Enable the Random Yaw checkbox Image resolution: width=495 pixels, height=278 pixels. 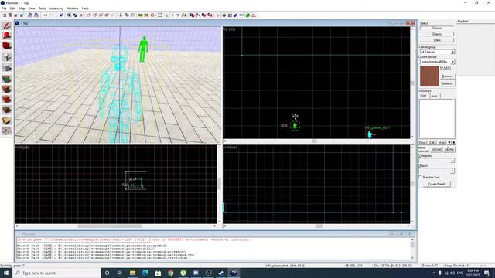420,177
